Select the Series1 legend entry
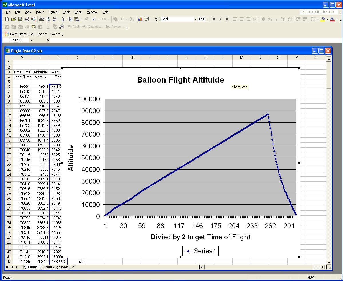Viewport: 343px width, 281px height. click(x=200, y=251)
